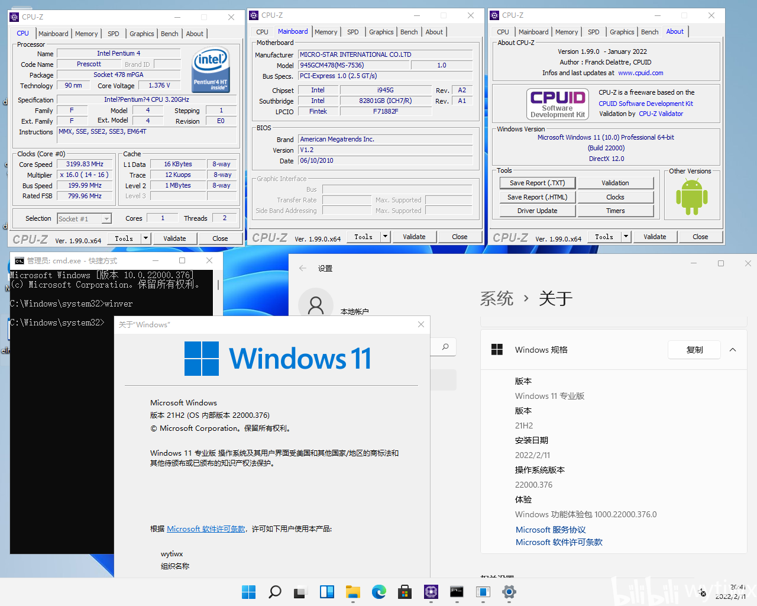Open the www.cpuid.com link
The width and height of the screenshot is (757, 606).
(640, 73)
